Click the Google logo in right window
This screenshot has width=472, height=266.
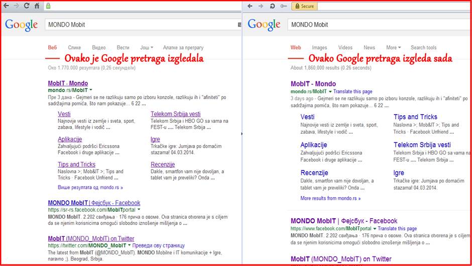tap(264, 25)
